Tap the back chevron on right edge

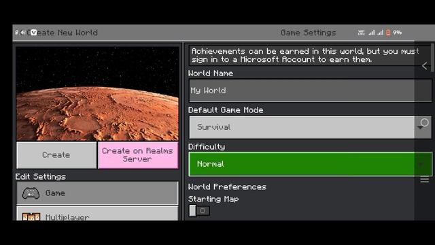pyautogui.click(x=424, y=66)
